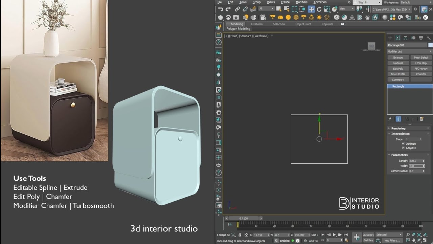Open the Scene Explorer sidebar icon
Screen dimensions: 433x244
coord(219,35)
